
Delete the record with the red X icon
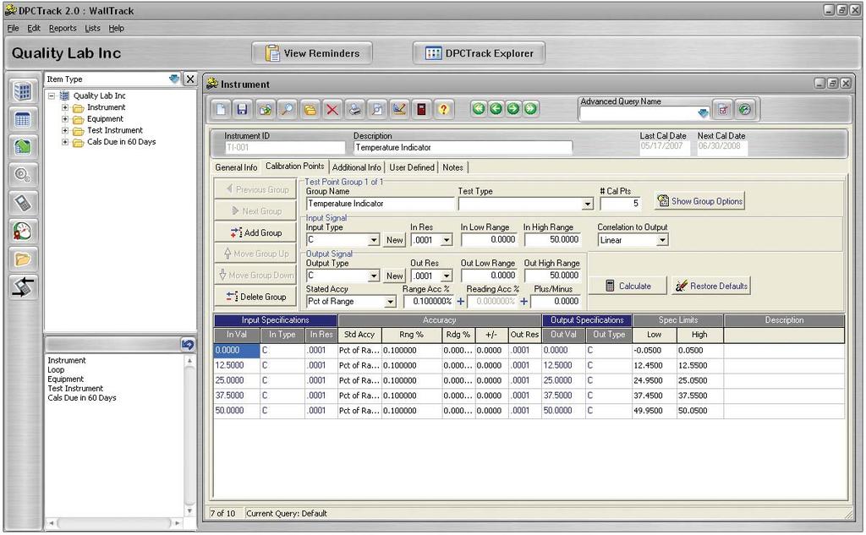(332, 109)
